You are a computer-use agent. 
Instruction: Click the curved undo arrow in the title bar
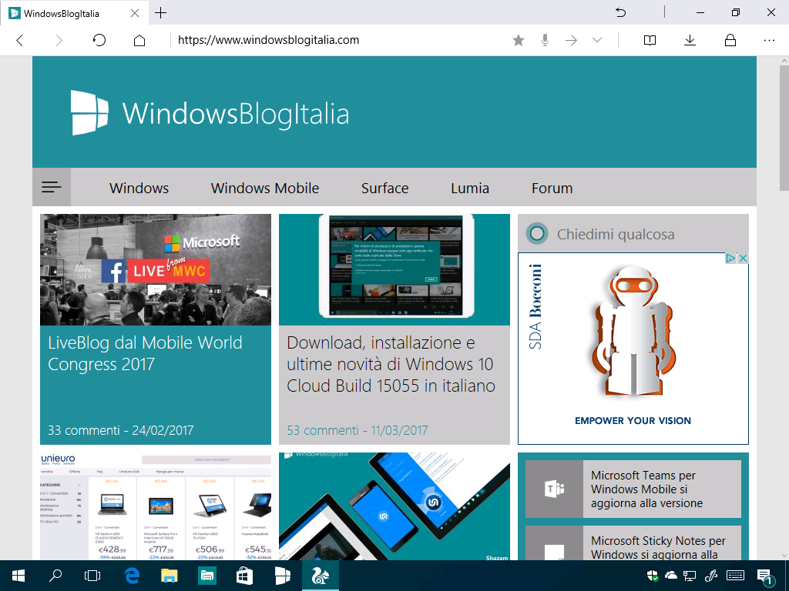[621, 12]
